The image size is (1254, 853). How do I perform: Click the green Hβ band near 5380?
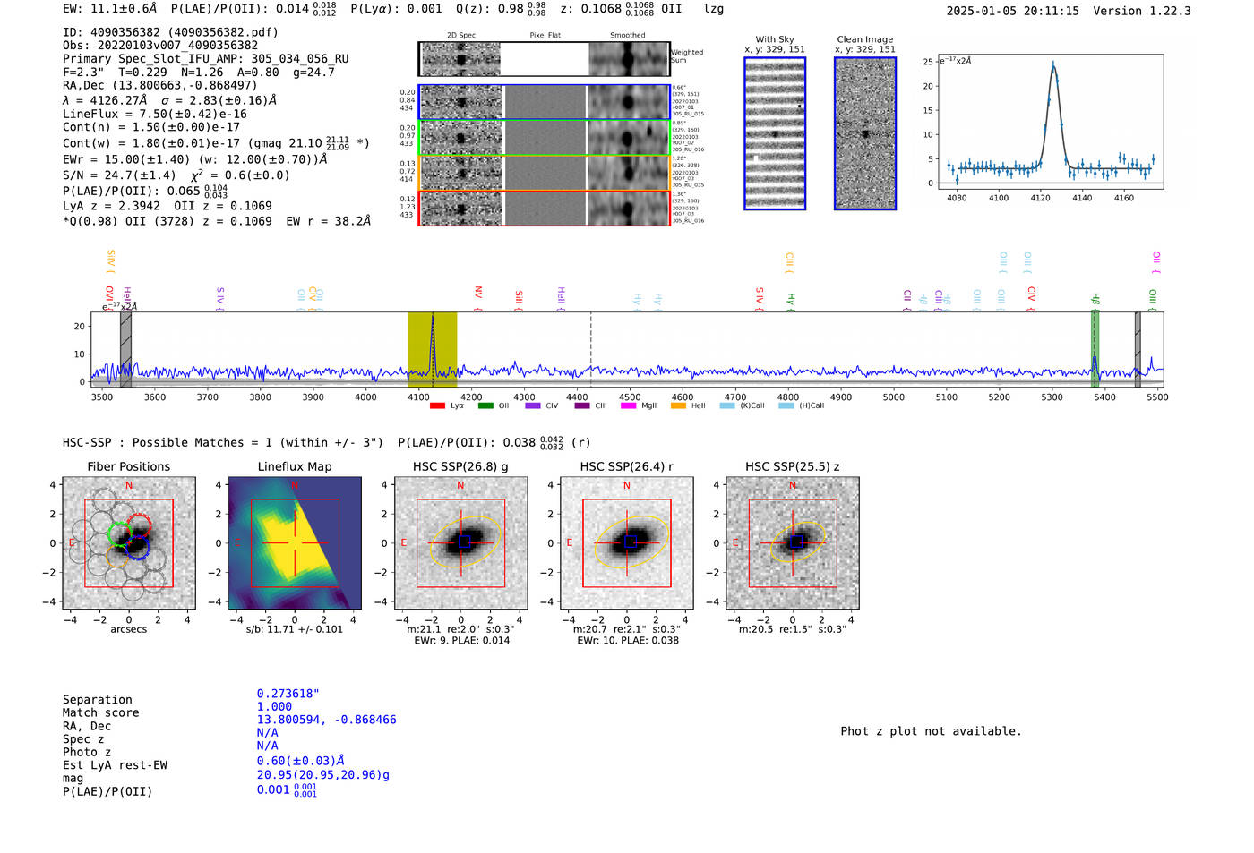click(1095, 350)
